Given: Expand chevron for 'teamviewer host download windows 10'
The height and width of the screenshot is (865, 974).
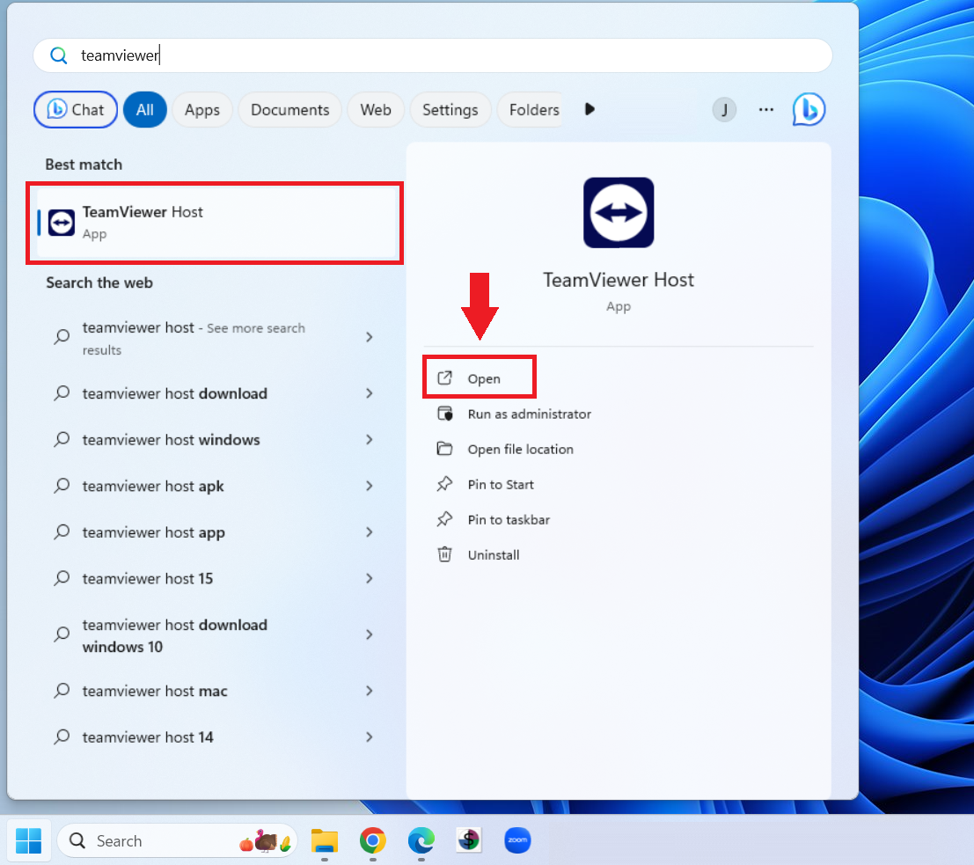Looking at the screenshot, I should (370, 634).
